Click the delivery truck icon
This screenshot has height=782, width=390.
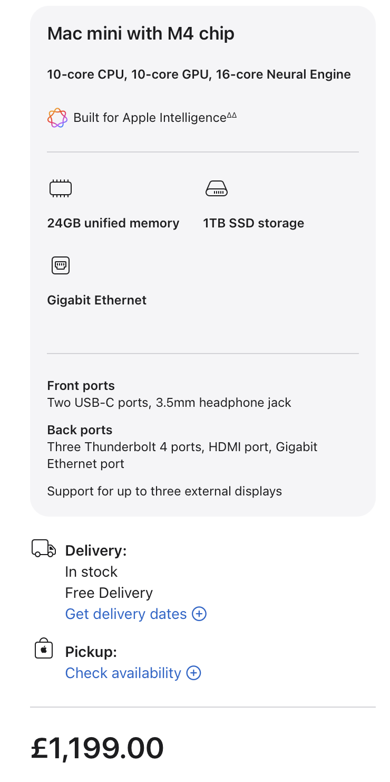[x=44, y=548]
